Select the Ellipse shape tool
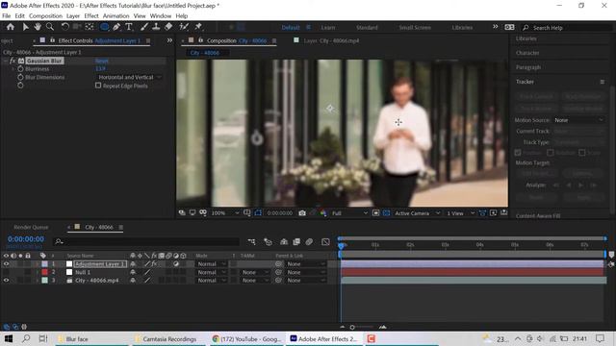 (104, 27)
